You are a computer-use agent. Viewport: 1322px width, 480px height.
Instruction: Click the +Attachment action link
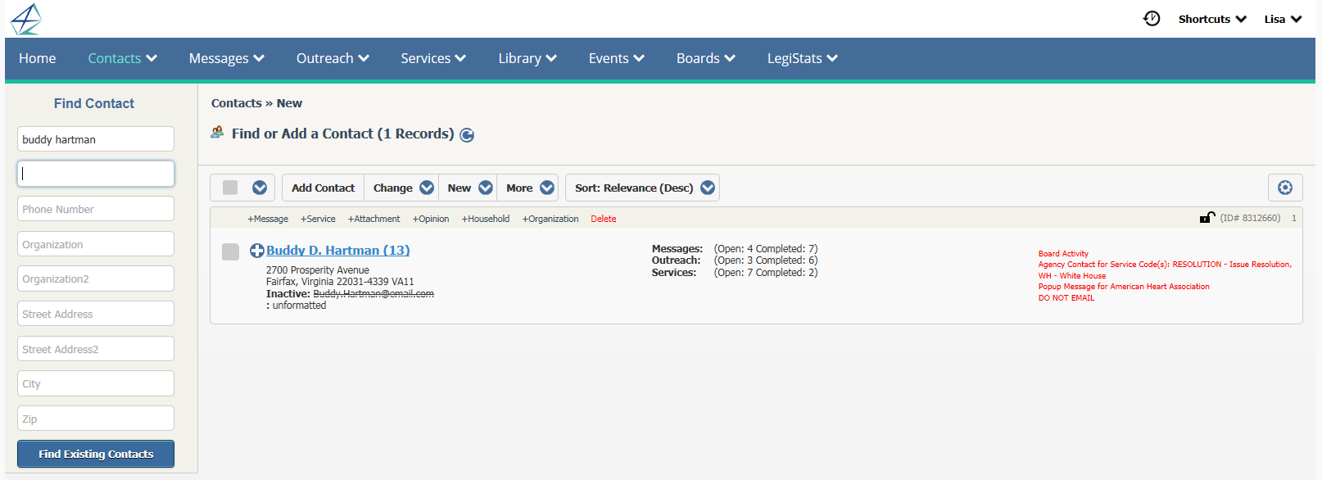click(374, 219)
